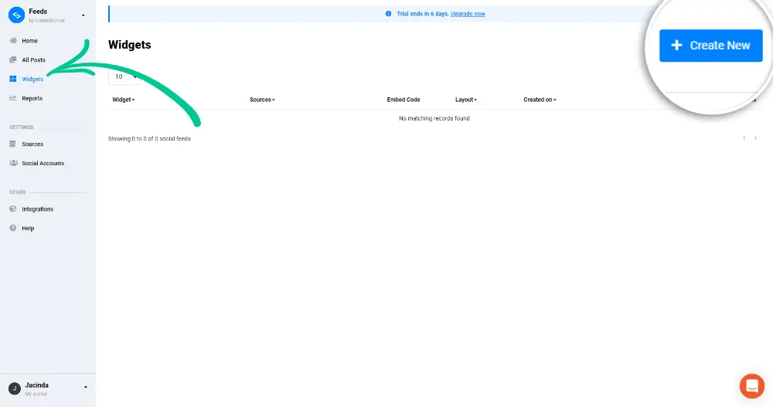Viewport: 773px width, 407px height.
Task: Click the Social Accounts people icon
Action: coord(13,164)
